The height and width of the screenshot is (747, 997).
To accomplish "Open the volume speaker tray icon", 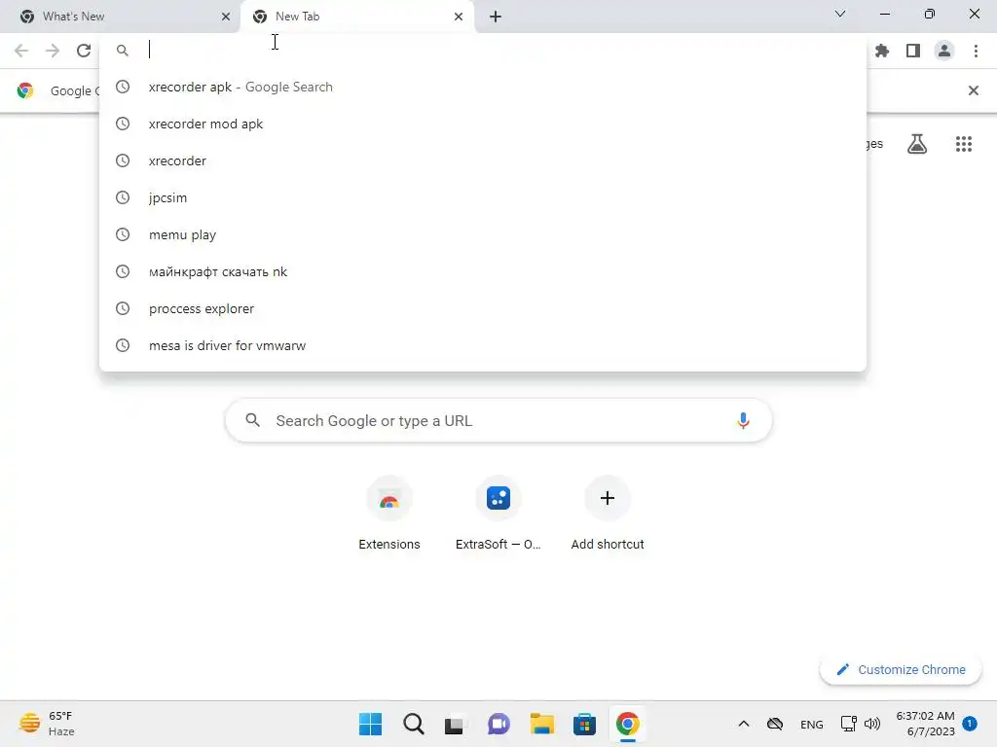I will [x=872, y=724].
